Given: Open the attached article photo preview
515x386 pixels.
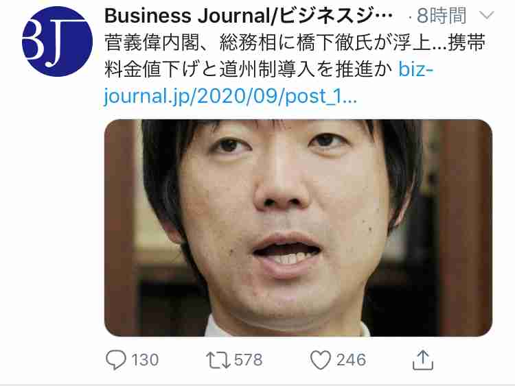Looking at the screenshot, I should [x=298, y=228].
